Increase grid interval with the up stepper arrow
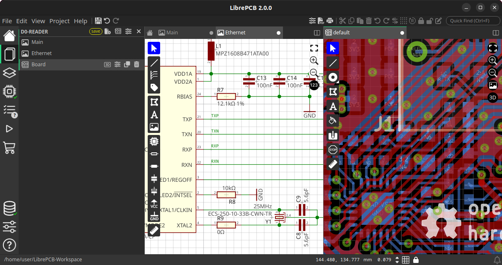Screen dimensions: 502x265 396,258
